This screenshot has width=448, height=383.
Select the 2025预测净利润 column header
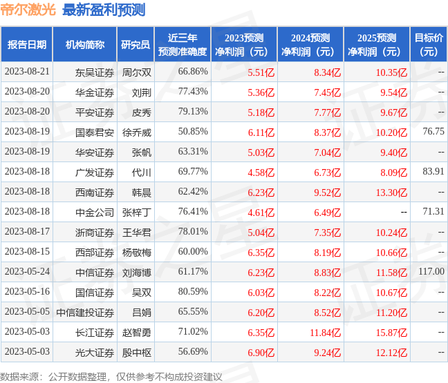(377, 44)
